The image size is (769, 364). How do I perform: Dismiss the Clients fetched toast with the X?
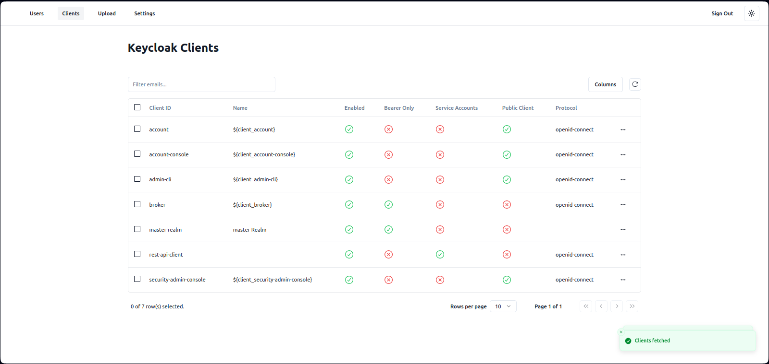click(621, 332)
